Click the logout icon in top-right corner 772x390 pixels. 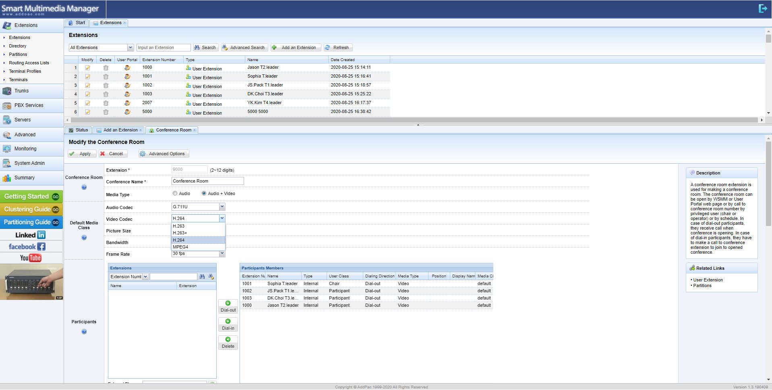click(762, 8)
